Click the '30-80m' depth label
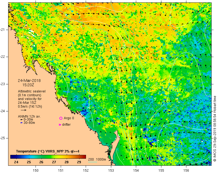The height and width of the screenshot is (173, 217). [x=29, y=123]
